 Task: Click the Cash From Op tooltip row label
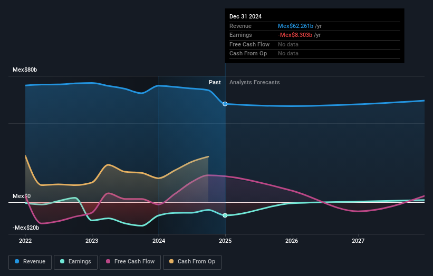(248, 54)
